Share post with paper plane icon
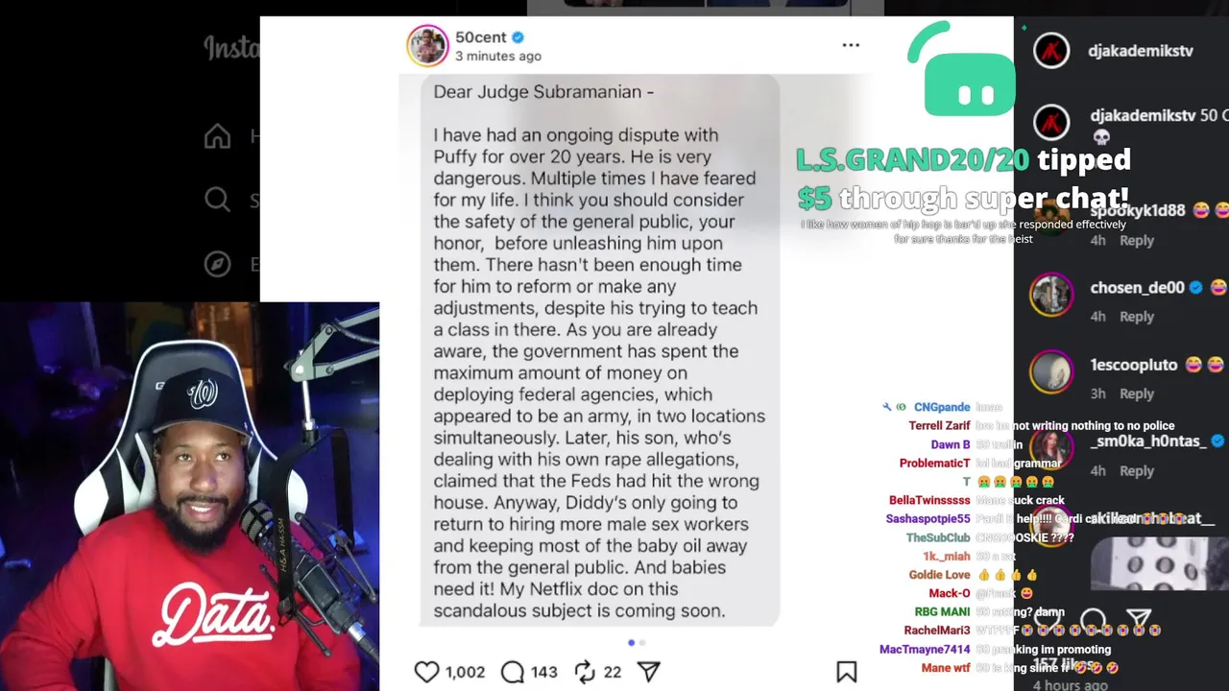 [649, 672]
